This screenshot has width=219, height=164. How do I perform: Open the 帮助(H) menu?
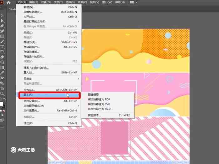[120, 2]
